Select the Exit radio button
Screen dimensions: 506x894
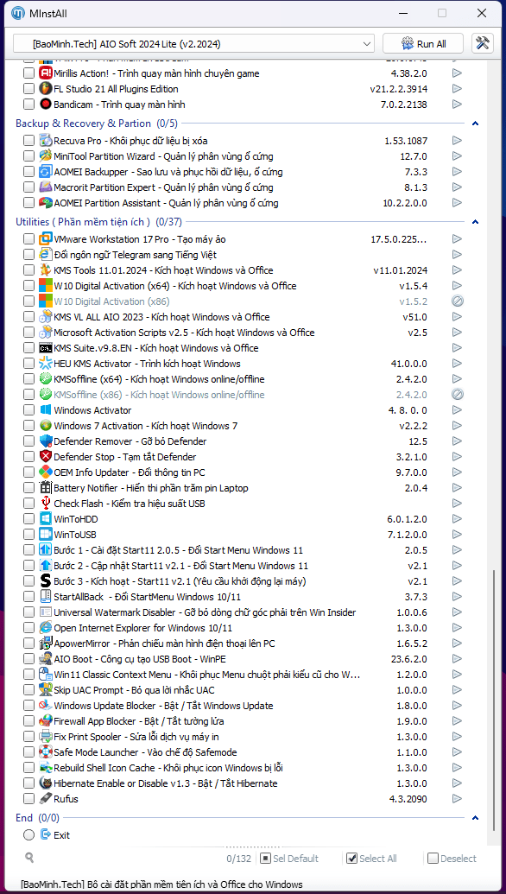tap(28, 834)
